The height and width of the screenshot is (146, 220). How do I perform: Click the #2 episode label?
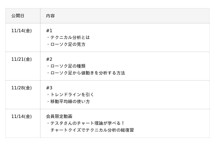(49, 59)
